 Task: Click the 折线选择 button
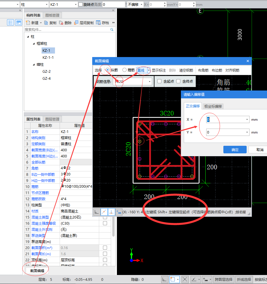click(244, 279)
